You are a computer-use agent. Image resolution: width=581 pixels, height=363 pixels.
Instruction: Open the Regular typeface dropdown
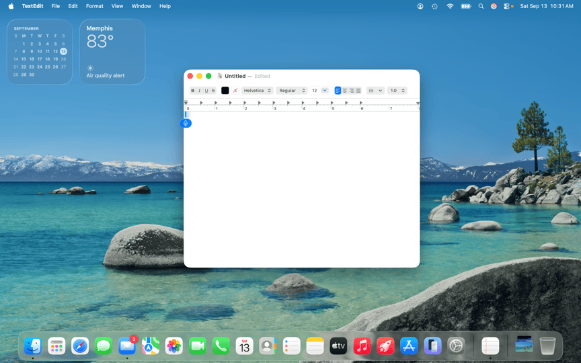[292, 90]
